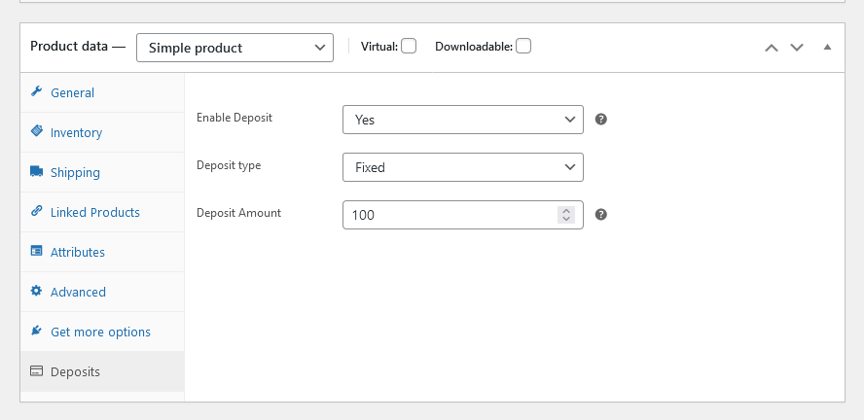Click the Enable Deposit label

234,118
